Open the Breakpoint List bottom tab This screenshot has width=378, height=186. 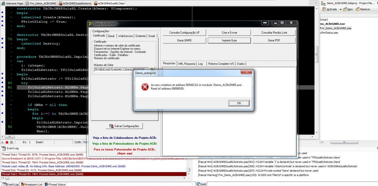click(x=32, y=184)
